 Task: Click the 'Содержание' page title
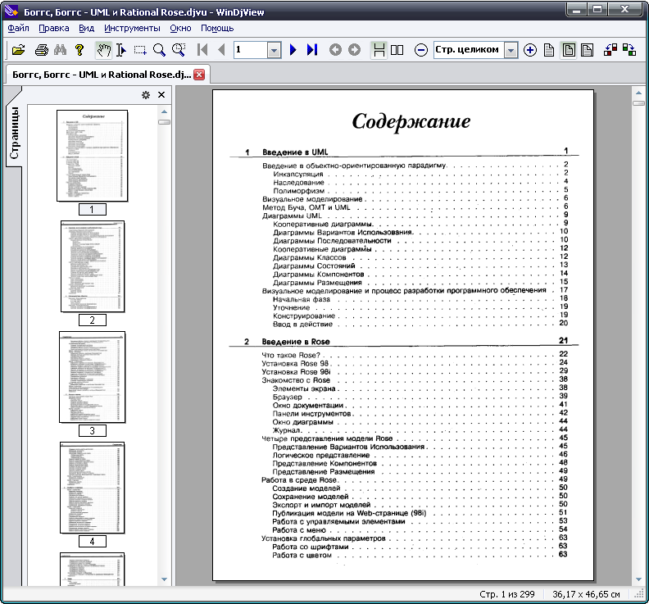tap(411, 121)
